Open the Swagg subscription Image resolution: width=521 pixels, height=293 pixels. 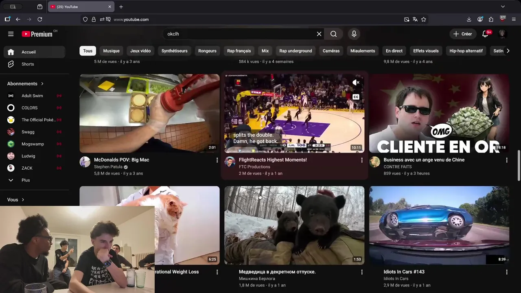pyautogui.click(x=34, y=132)
